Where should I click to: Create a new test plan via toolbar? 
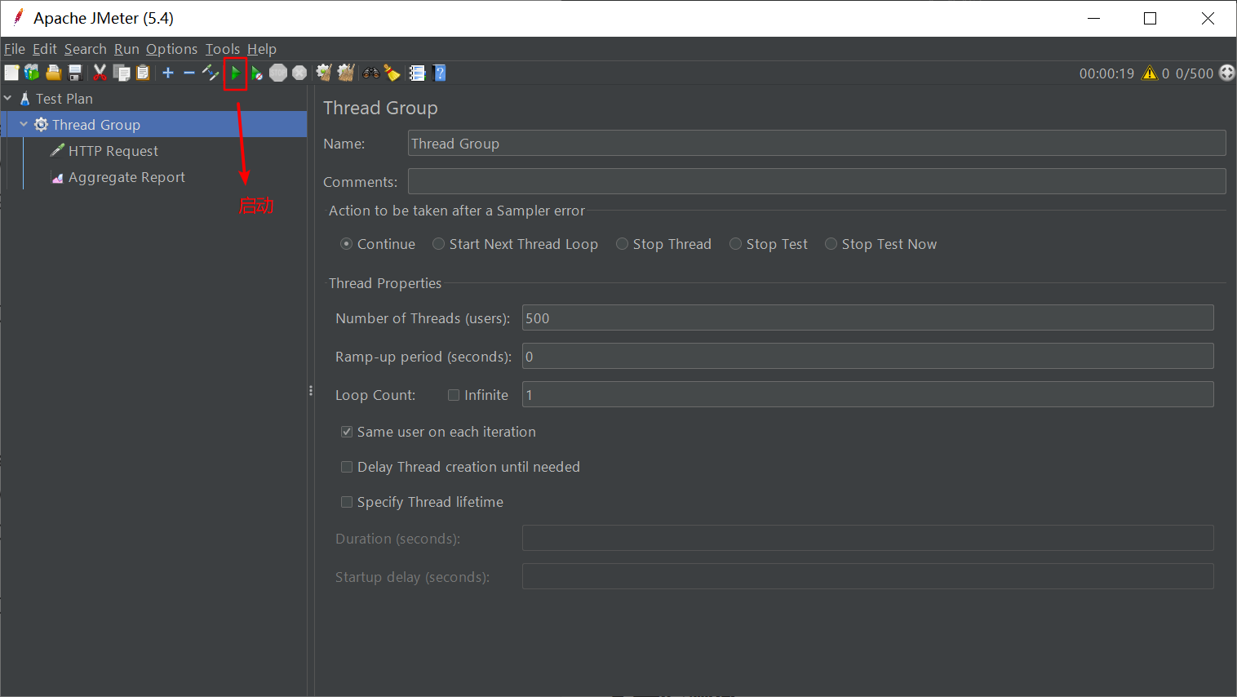click(11, 73)
